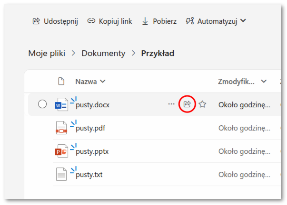Screen dimensions: 287x205
Task: Open the pusty.pdf file name
Action: pyautogui.click(x=90, y=128)
